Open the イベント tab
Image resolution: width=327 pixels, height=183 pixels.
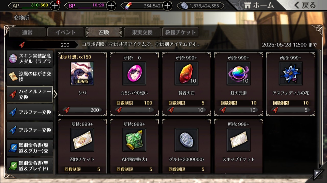click(66, 32)
